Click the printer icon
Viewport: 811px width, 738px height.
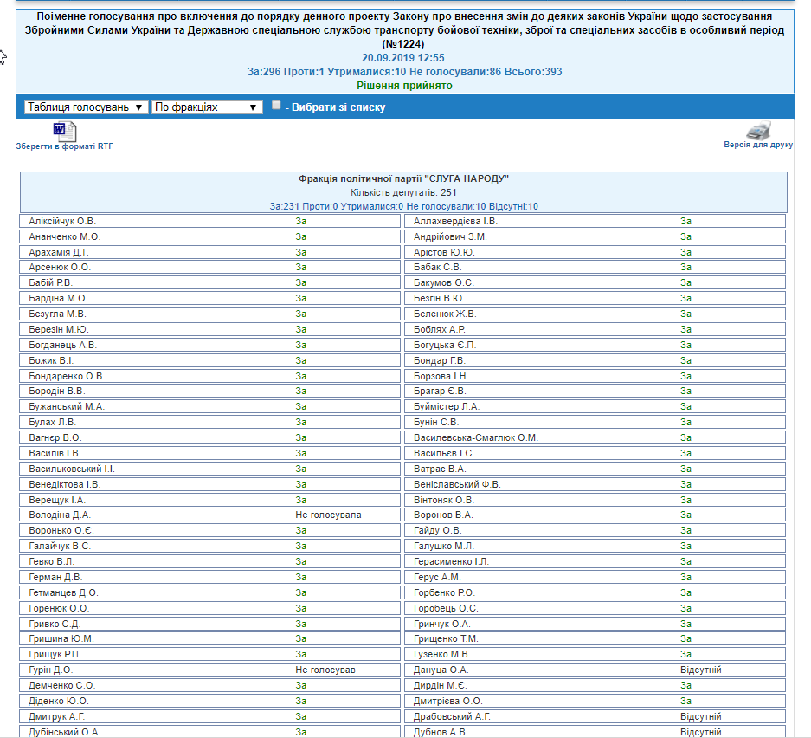click(758, 130)
